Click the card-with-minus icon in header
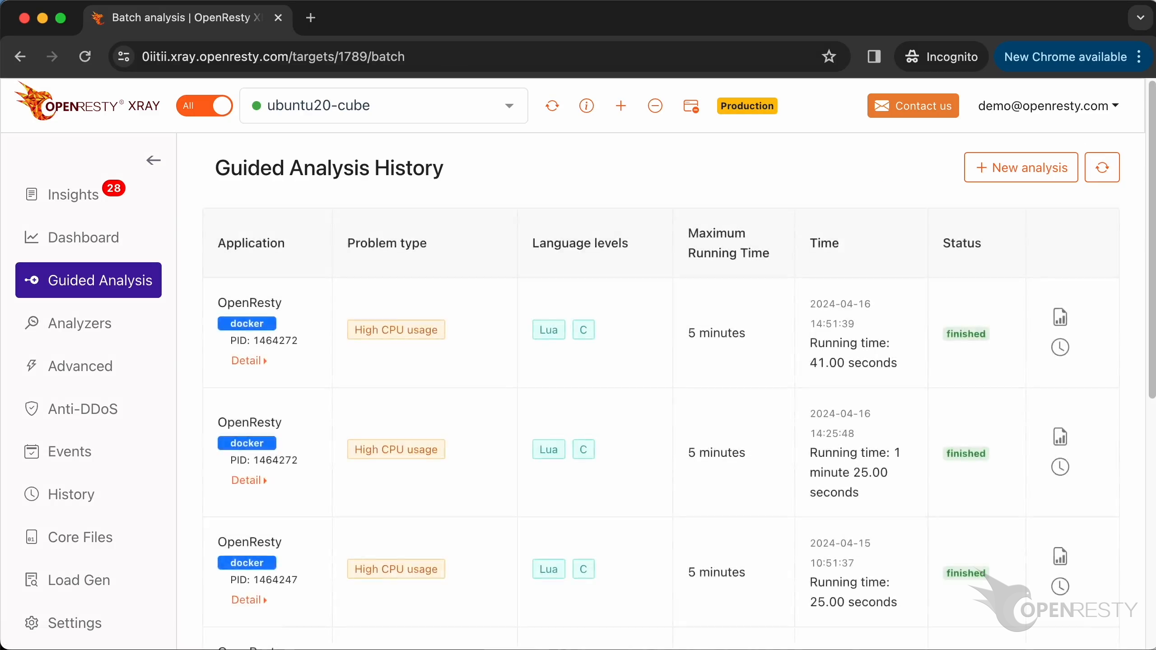The image size is (1156, 650). click(691, 106)
